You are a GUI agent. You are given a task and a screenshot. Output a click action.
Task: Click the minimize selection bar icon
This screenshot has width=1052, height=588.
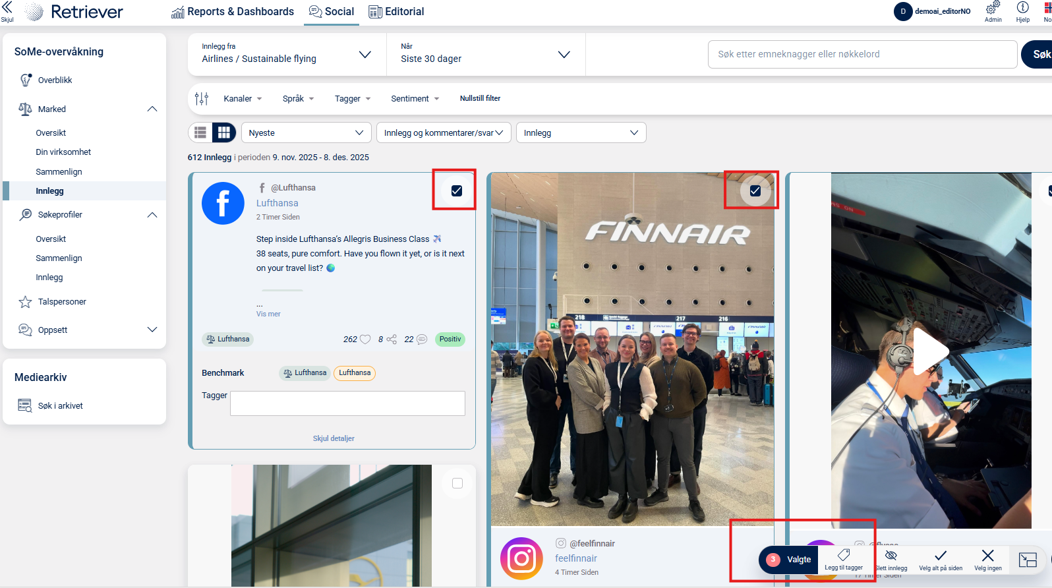[1028, 560]
